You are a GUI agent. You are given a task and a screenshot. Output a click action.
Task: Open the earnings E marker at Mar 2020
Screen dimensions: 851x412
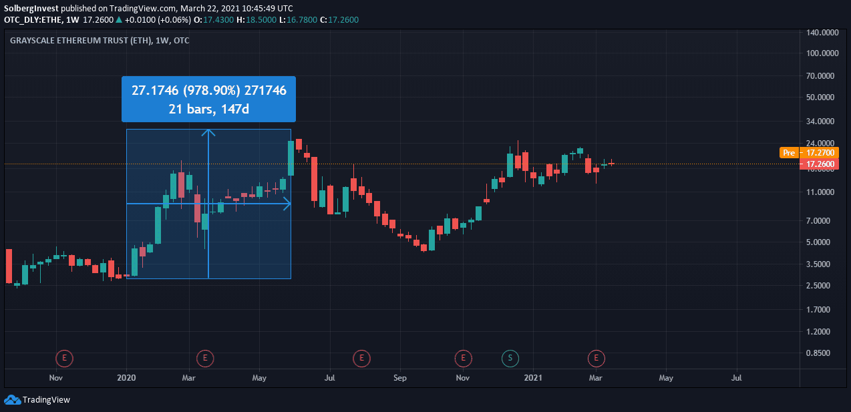[x=205, y=359]
